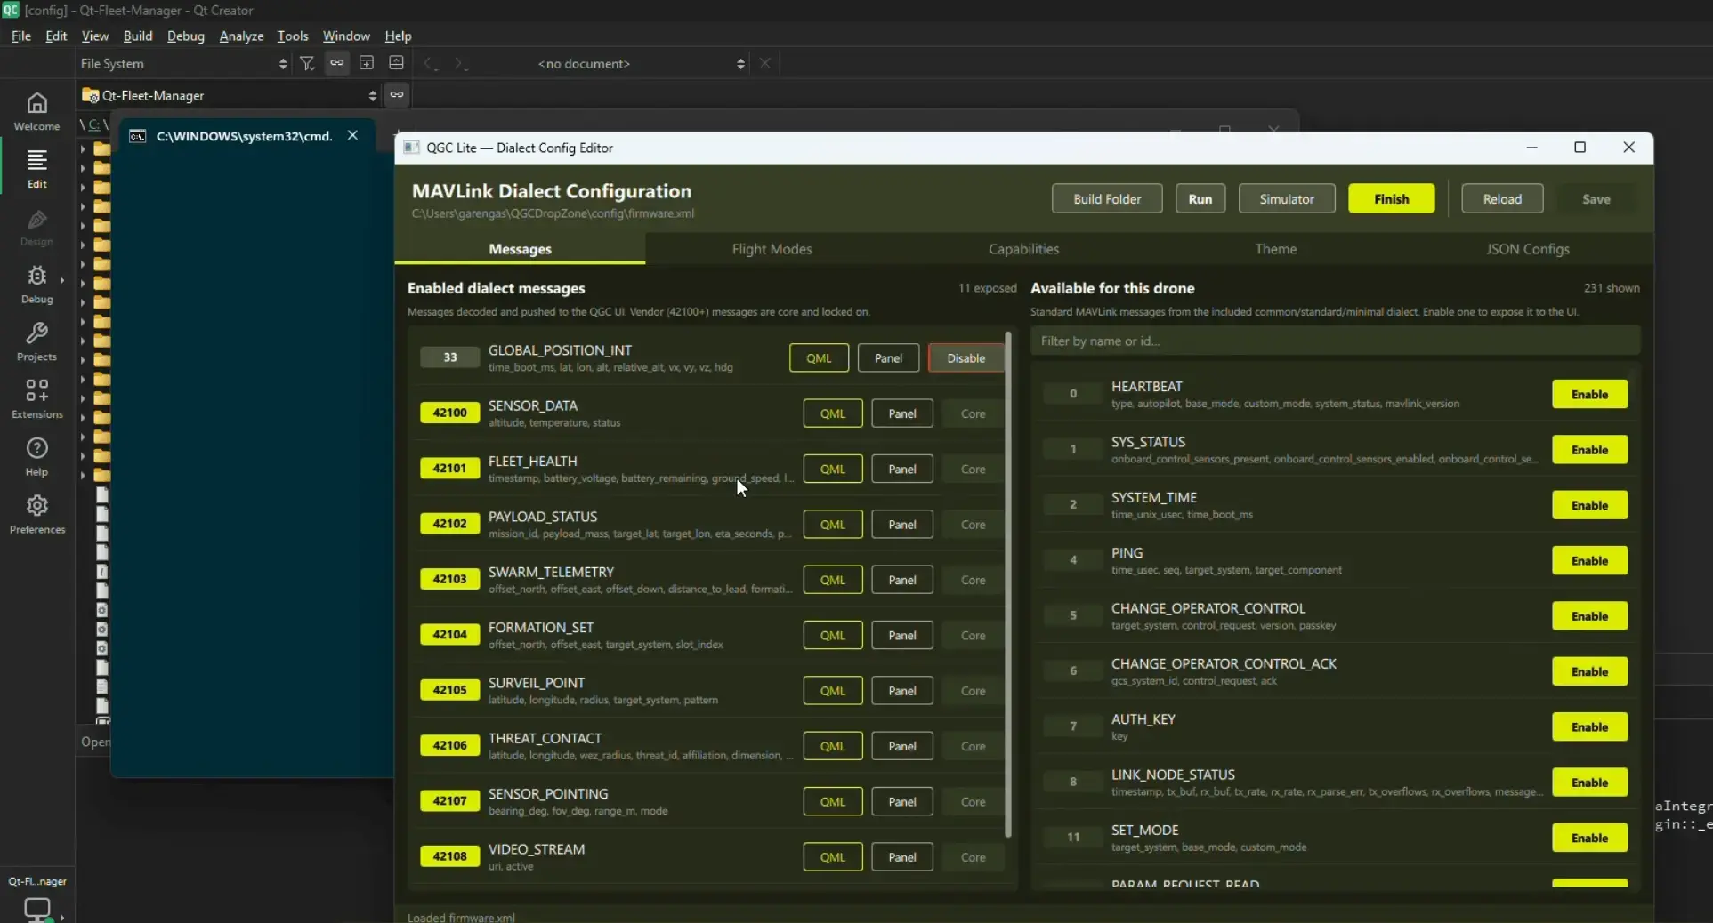Click the filter by name or id field
This screenshot has width=1713, height=923.
(x=1335, y=341)
